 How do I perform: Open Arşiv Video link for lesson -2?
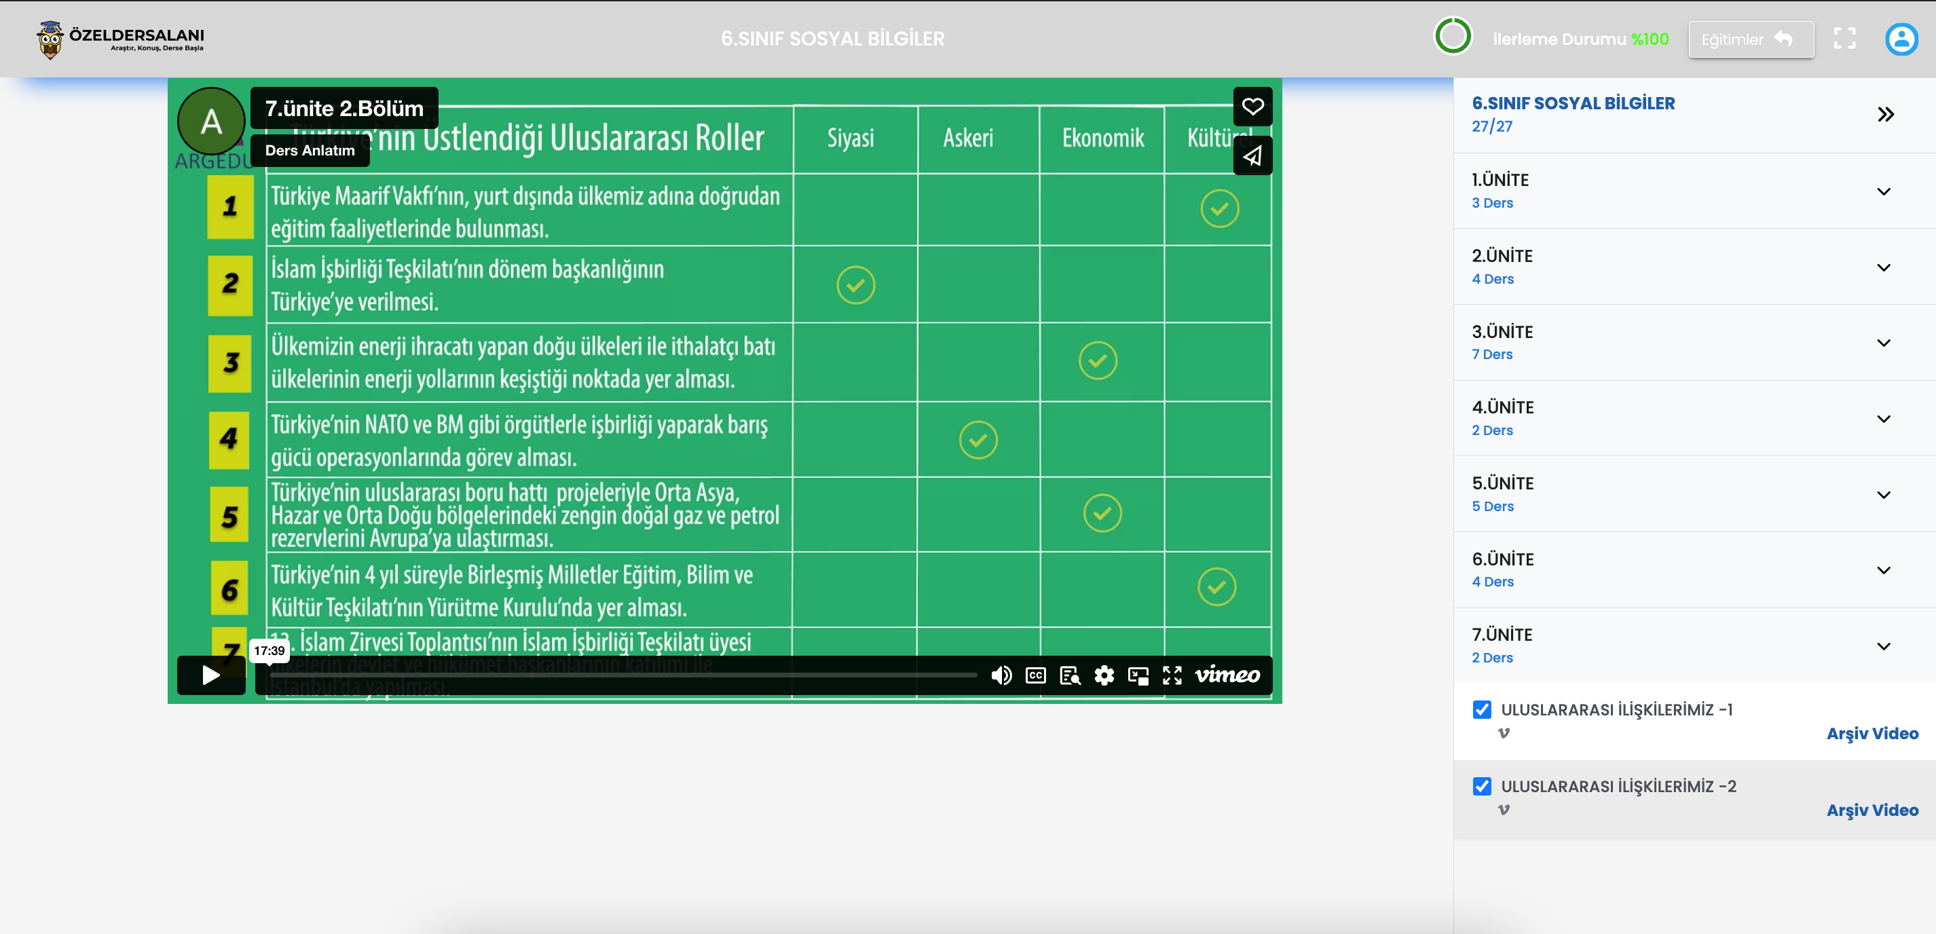pyautogui.click(x=1872, y=810)
